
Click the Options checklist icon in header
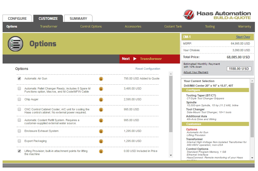(15, 44)
